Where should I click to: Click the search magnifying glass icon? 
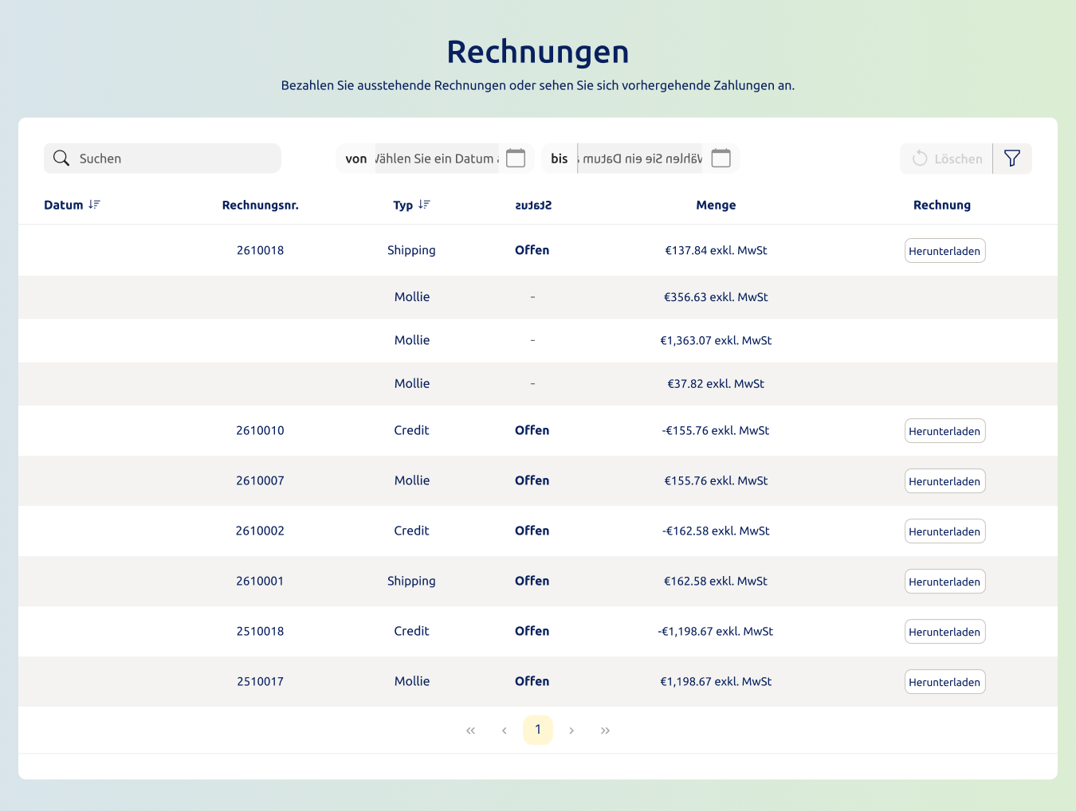[x=61, y=158]
